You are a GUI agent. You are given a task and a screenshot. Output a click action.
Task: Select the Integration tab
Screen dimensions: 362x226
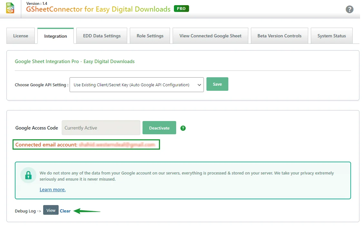click(x=55, y=36)
